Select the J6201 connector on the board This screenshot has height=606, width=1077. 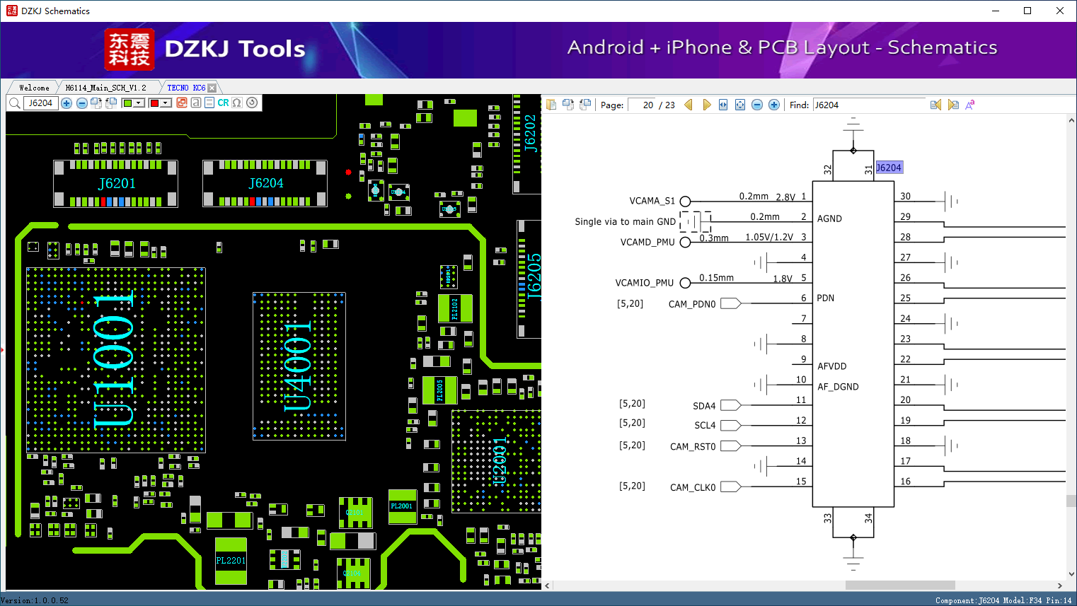point(116,183)
